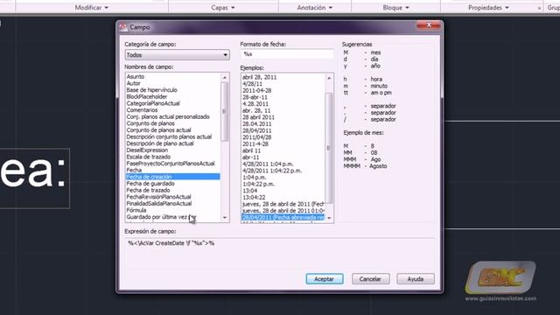Choose '28-abr-11' date example
560x315 pixels.
coord(255,97)
